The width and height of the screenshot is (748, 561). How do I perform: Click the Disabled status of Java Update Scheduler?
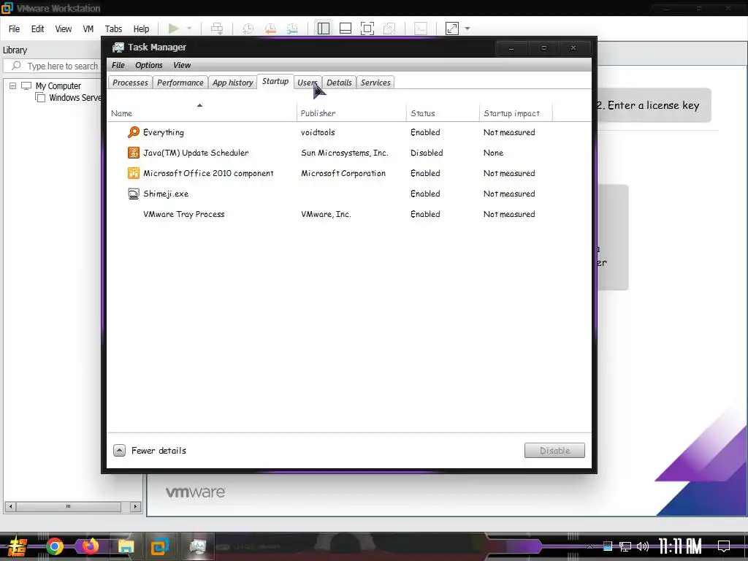point(427,153)
